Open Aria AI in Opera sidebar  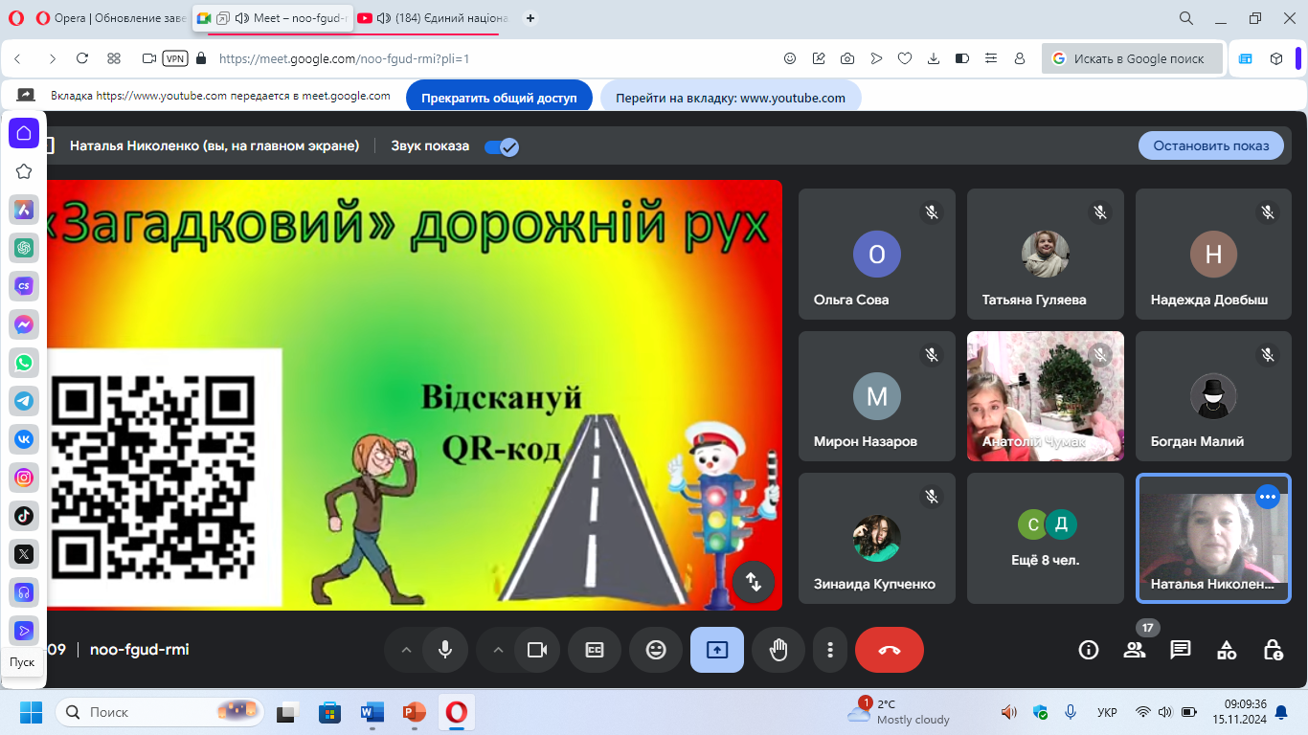(24, 210)
